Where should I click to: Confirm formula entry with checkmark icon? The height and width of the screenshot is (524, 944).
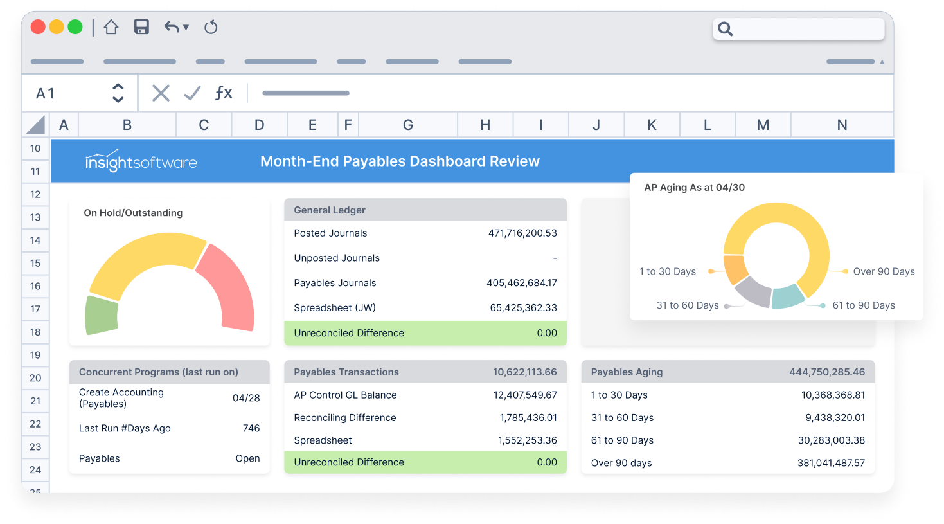(192, 93)
